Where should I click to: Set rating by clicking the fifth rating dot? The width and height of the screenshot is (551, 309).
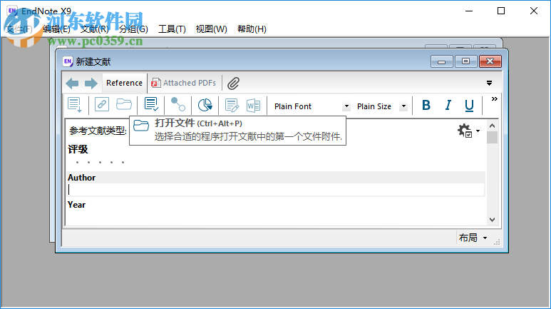coord(123,162)
